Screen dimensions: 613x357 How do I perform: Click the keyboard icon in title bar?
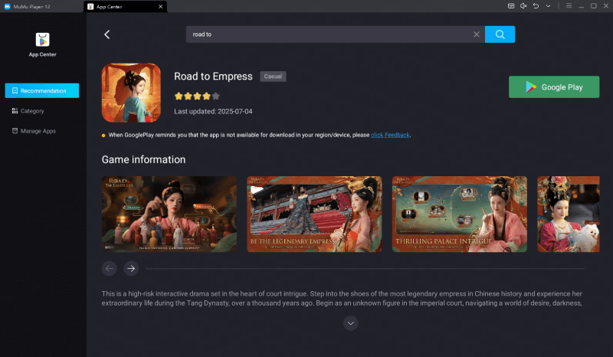[x=511, y=6]
